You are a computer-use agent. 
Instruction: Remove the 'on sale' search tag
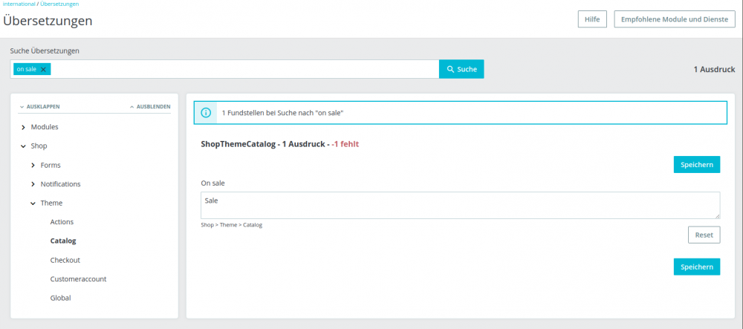click(43, 69)
